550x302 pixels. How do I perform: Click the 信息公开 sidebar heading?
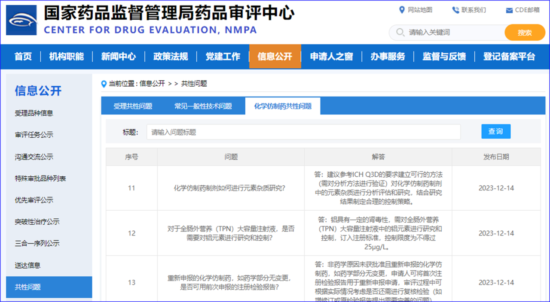pos(38,91)
